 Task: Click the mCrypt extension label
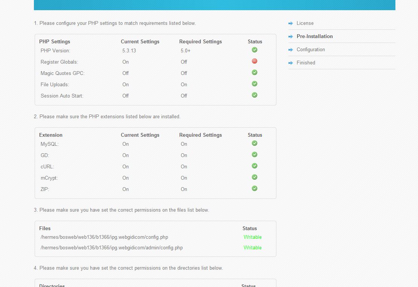click(x=49, y=178)
